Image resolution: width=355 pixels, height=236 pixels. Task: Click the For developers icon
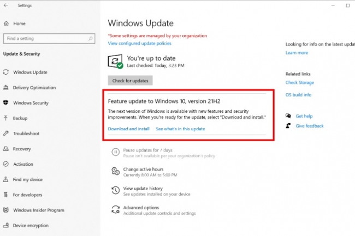click(6, 195)
